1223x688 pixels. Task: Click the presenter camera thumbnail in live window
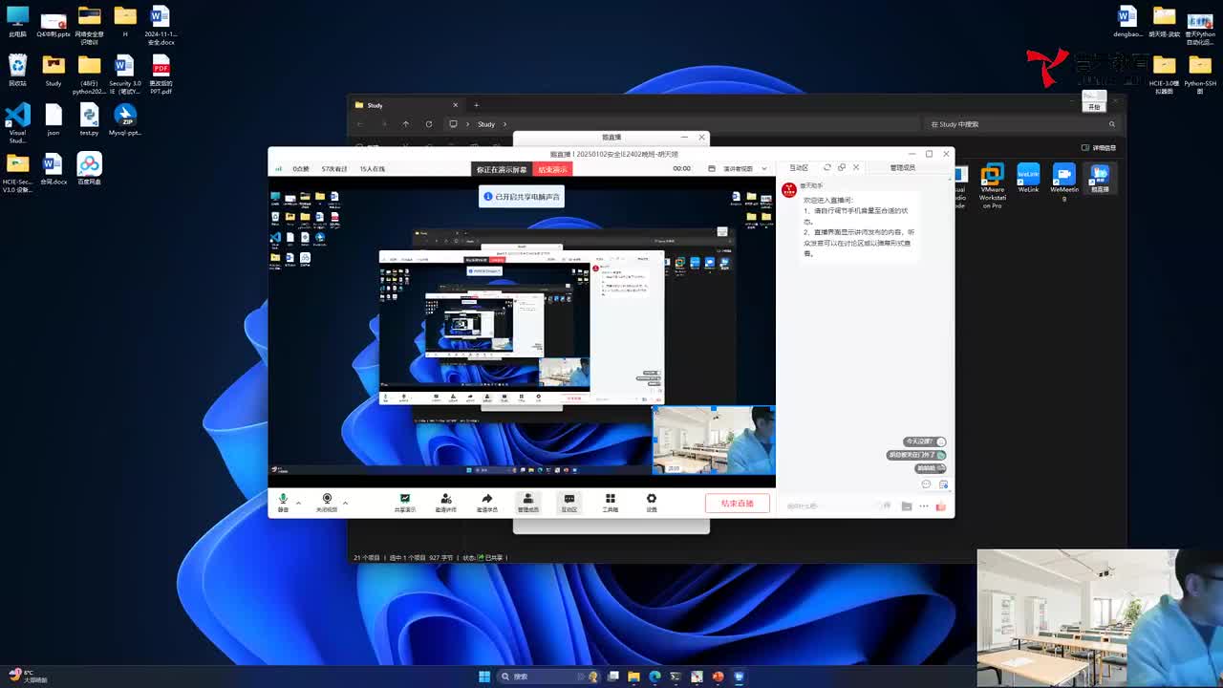pyautogui.click(x=714, y=440)
